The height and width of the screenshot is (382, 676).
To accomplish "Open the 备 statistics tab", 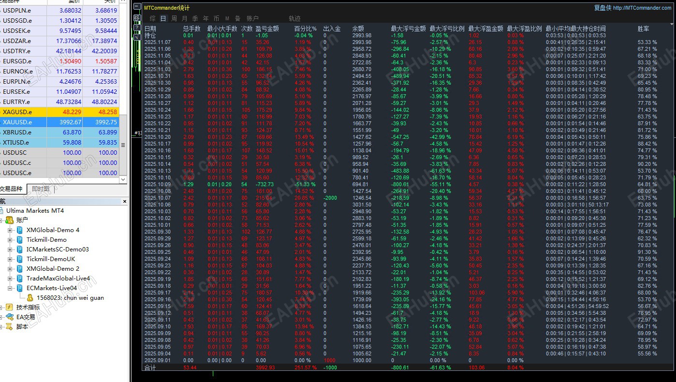I will (238, 18).
